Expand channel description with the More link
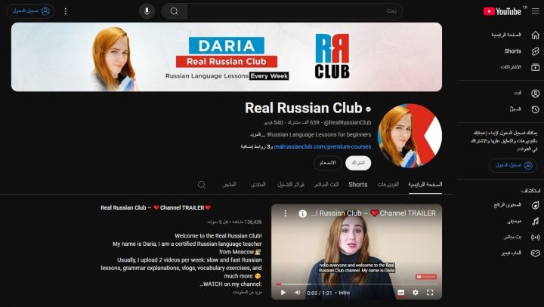The width and height of the screenshot is (544, 307). (257, 134)
